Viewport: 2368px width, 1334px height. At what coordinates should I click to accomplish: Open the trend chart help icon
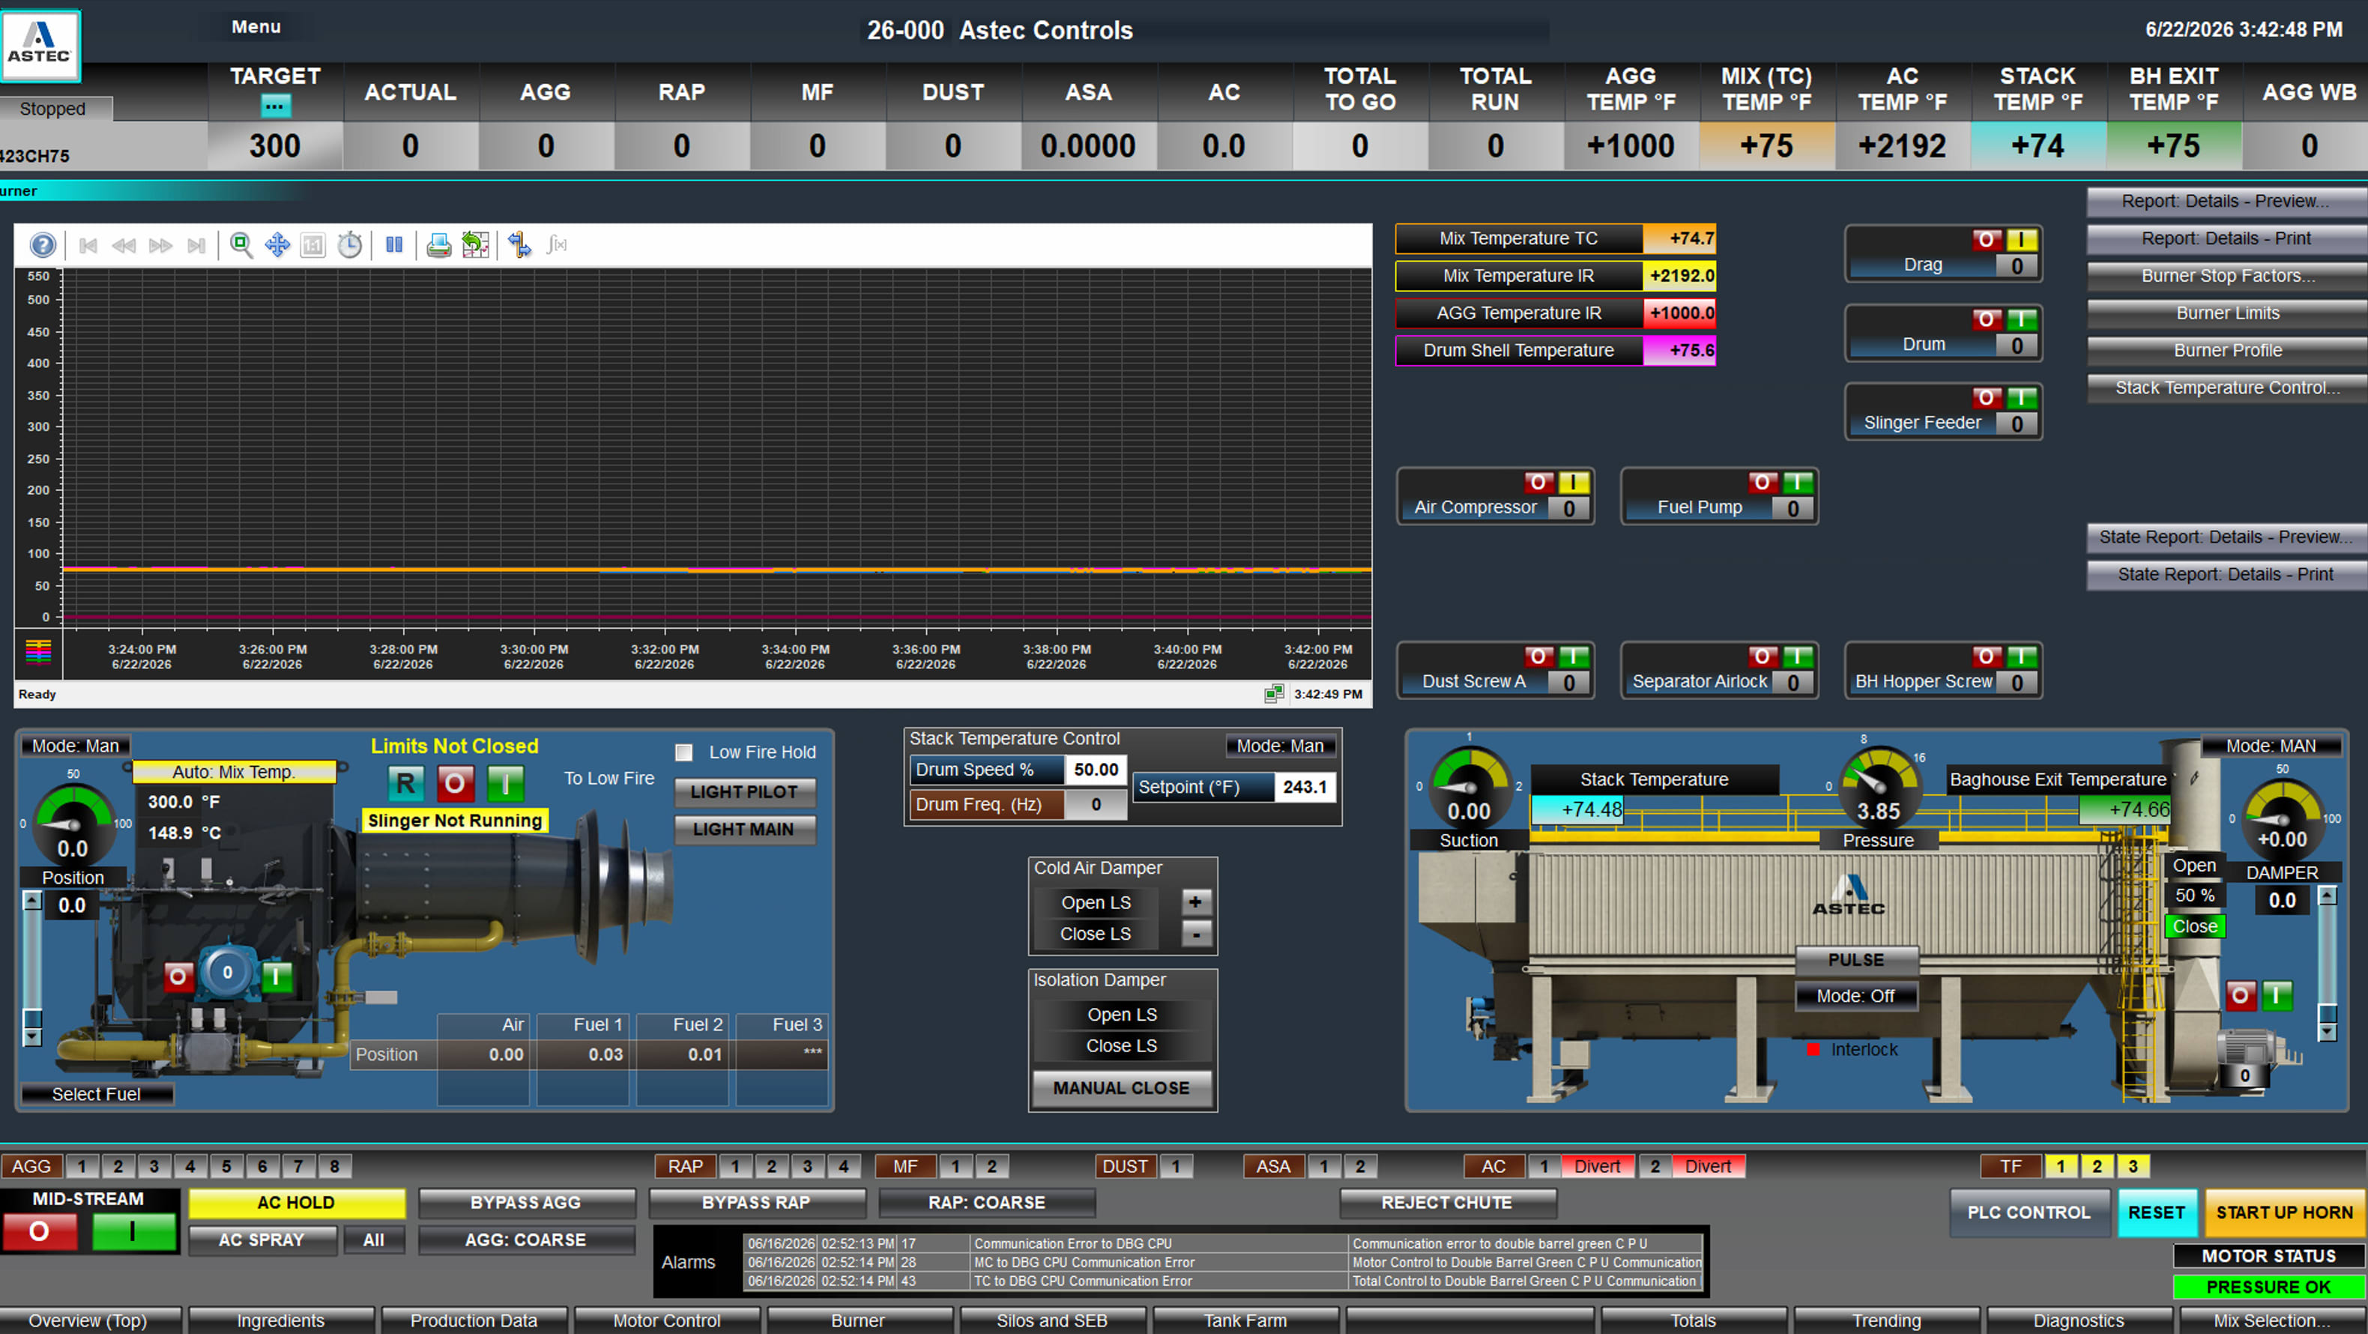[x=42, y=246]
